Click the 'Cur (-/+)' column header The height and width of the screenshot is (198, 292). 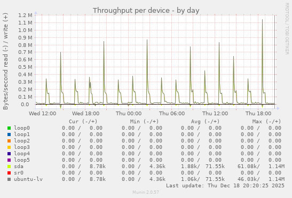(83, 122)
